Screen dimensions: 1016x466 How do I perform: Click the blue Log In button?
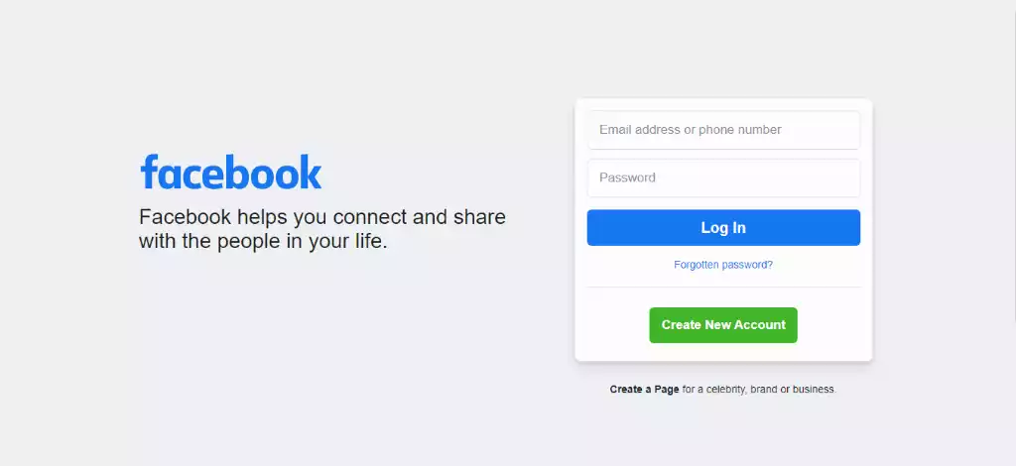click(723, 228)
